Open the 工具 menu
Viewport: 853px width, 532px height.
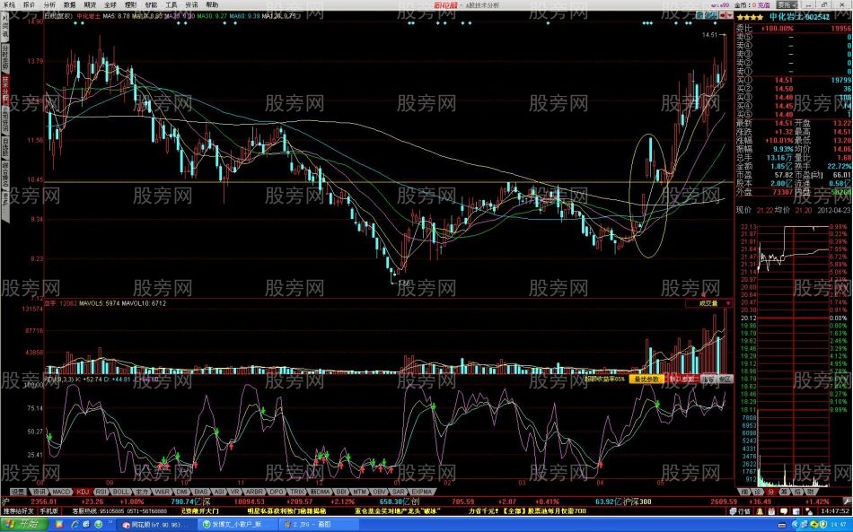171,4
